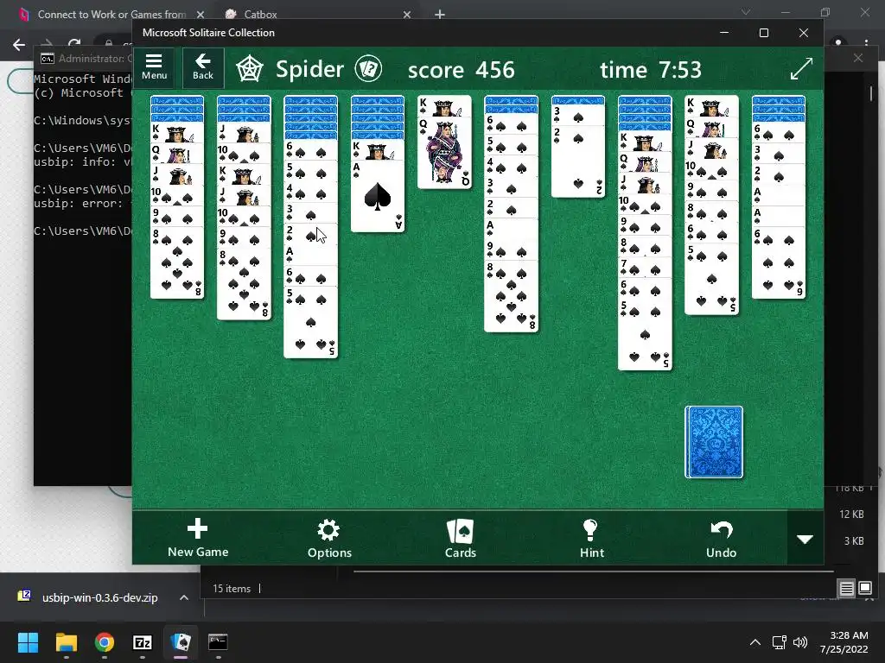The height and width of the screenshot is (663, 885).
Task: Undo the last move
Action: [721, 538]
